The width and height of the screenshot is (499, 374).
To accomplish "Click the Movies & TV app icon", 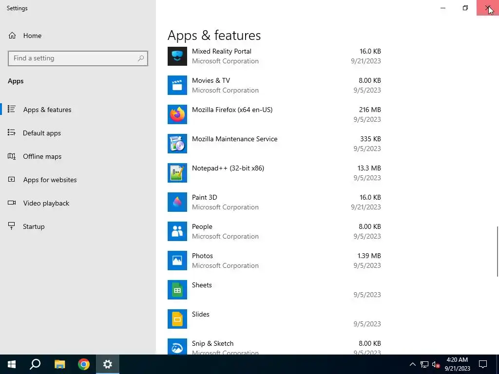I will point(177,85).
